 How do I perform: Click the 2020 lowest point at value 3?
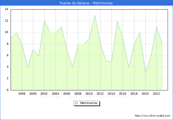pos(145,73)
